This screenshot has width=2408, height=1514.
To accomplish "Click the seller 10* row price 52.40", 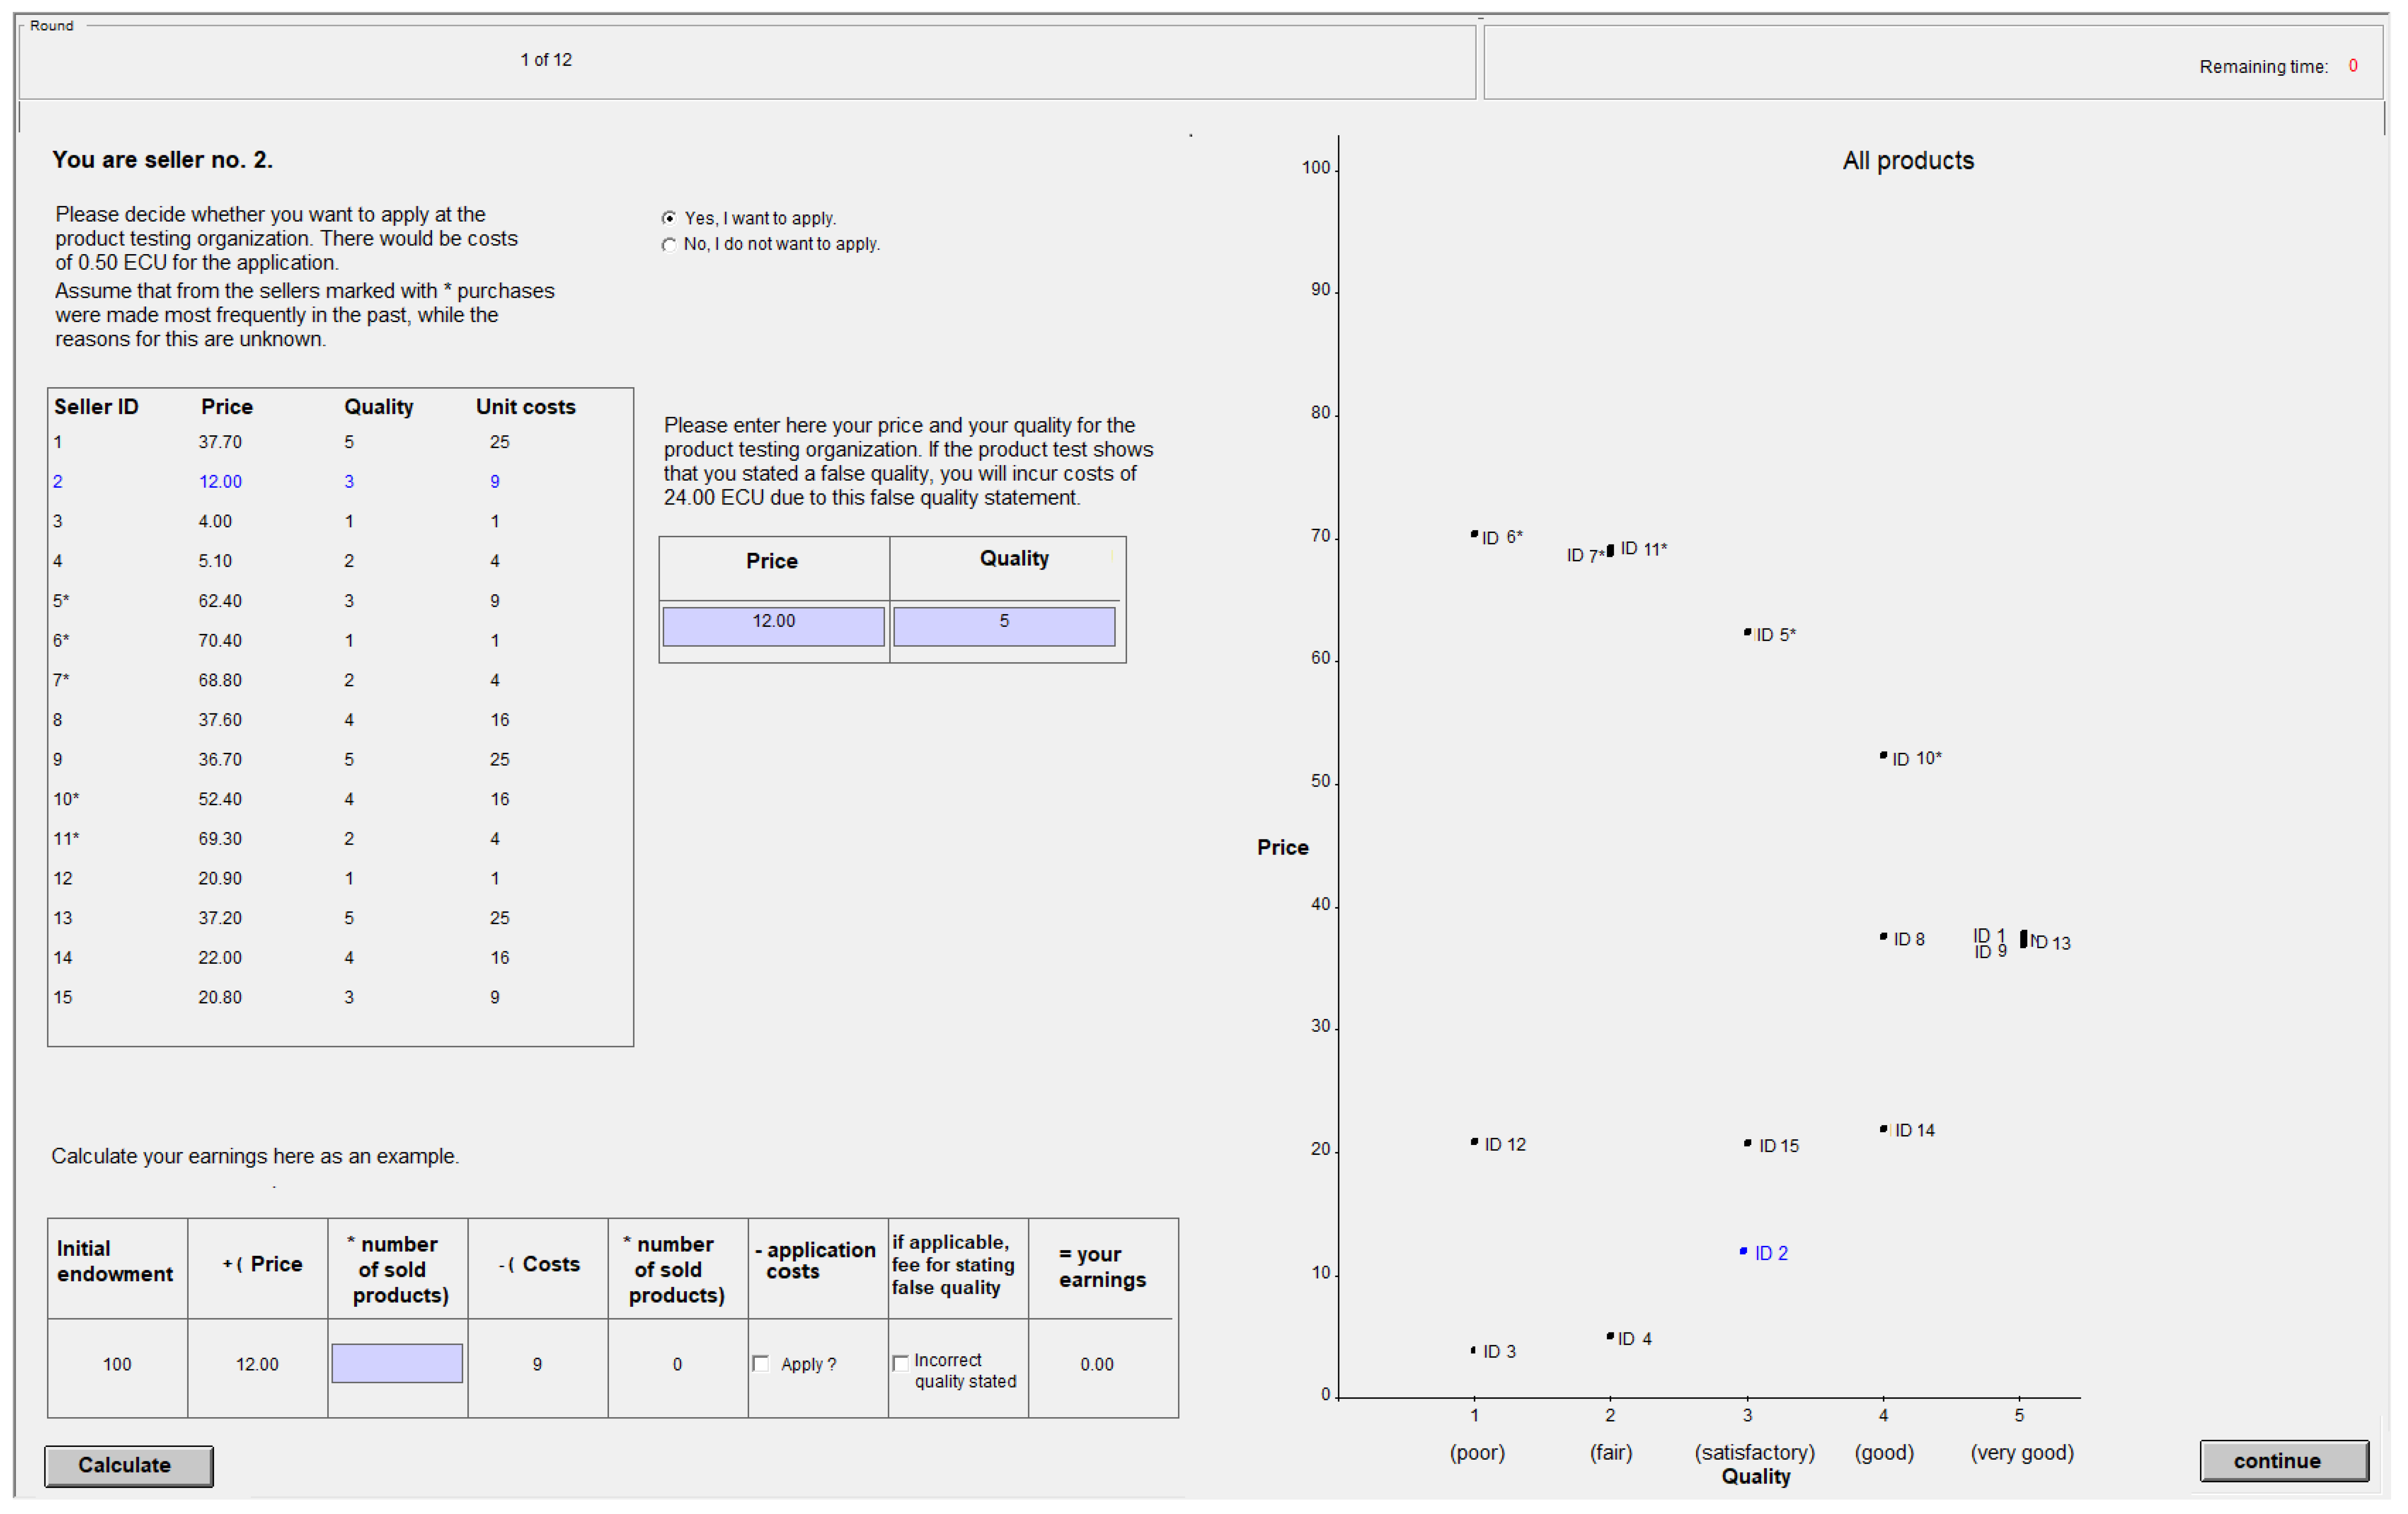I will tap(220, 799).
